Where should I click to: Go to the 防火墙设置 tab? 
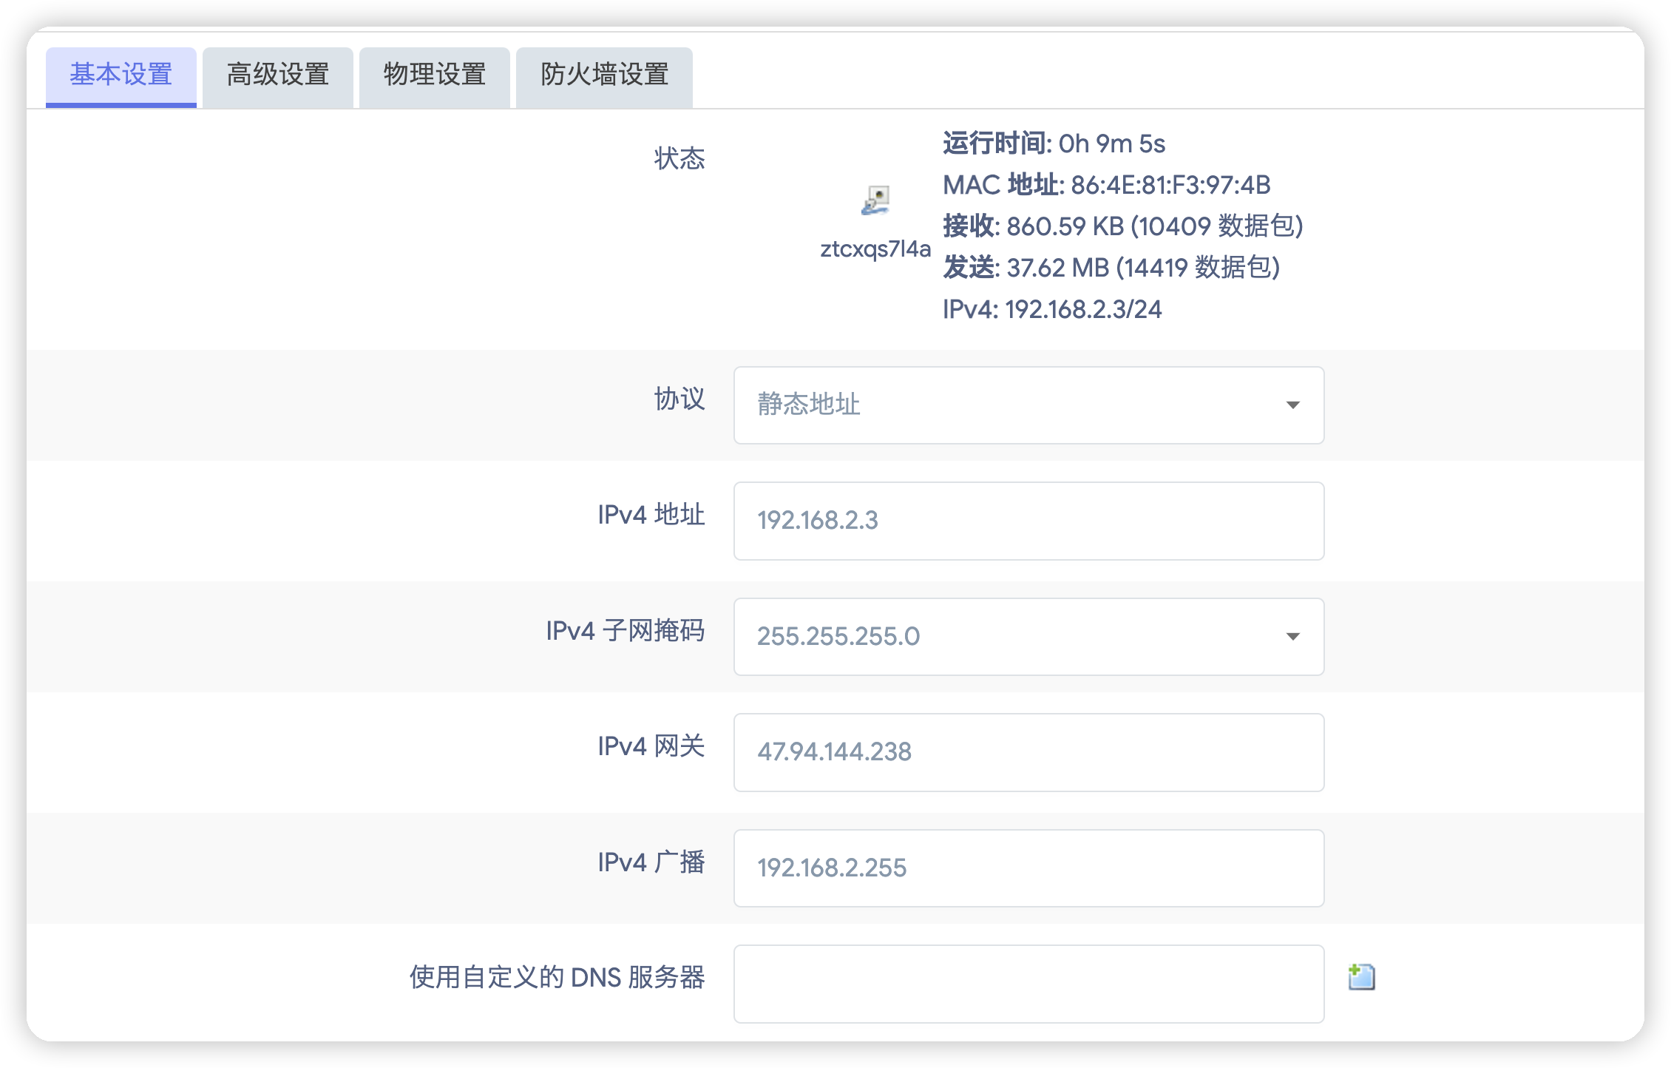pos(604,75)
